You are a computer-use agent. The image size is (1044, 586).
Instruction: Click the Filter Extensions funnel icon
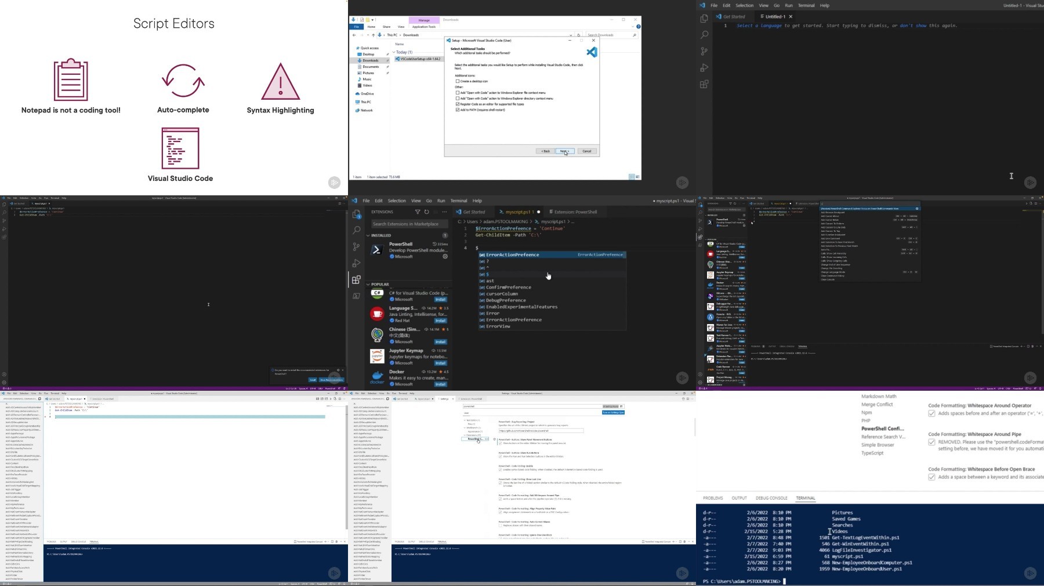(x=418, y=212)
